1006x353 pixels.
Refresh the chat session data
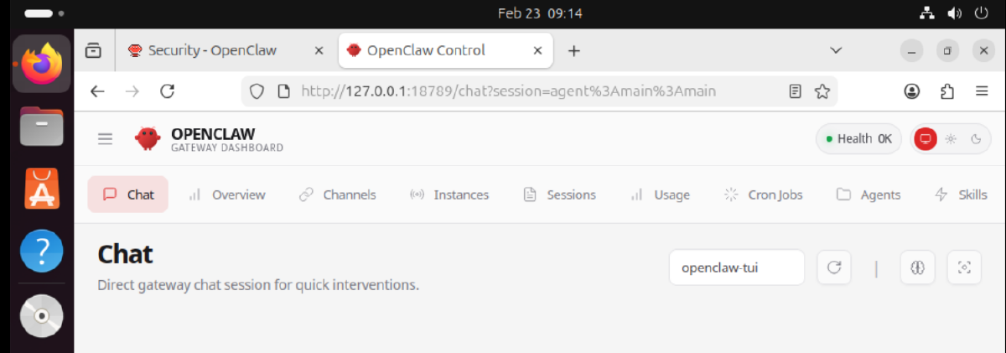point(834,267)
